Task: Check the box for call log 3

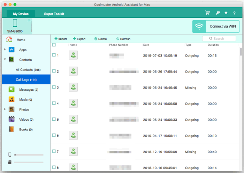Action: click(x=54, y=87)
